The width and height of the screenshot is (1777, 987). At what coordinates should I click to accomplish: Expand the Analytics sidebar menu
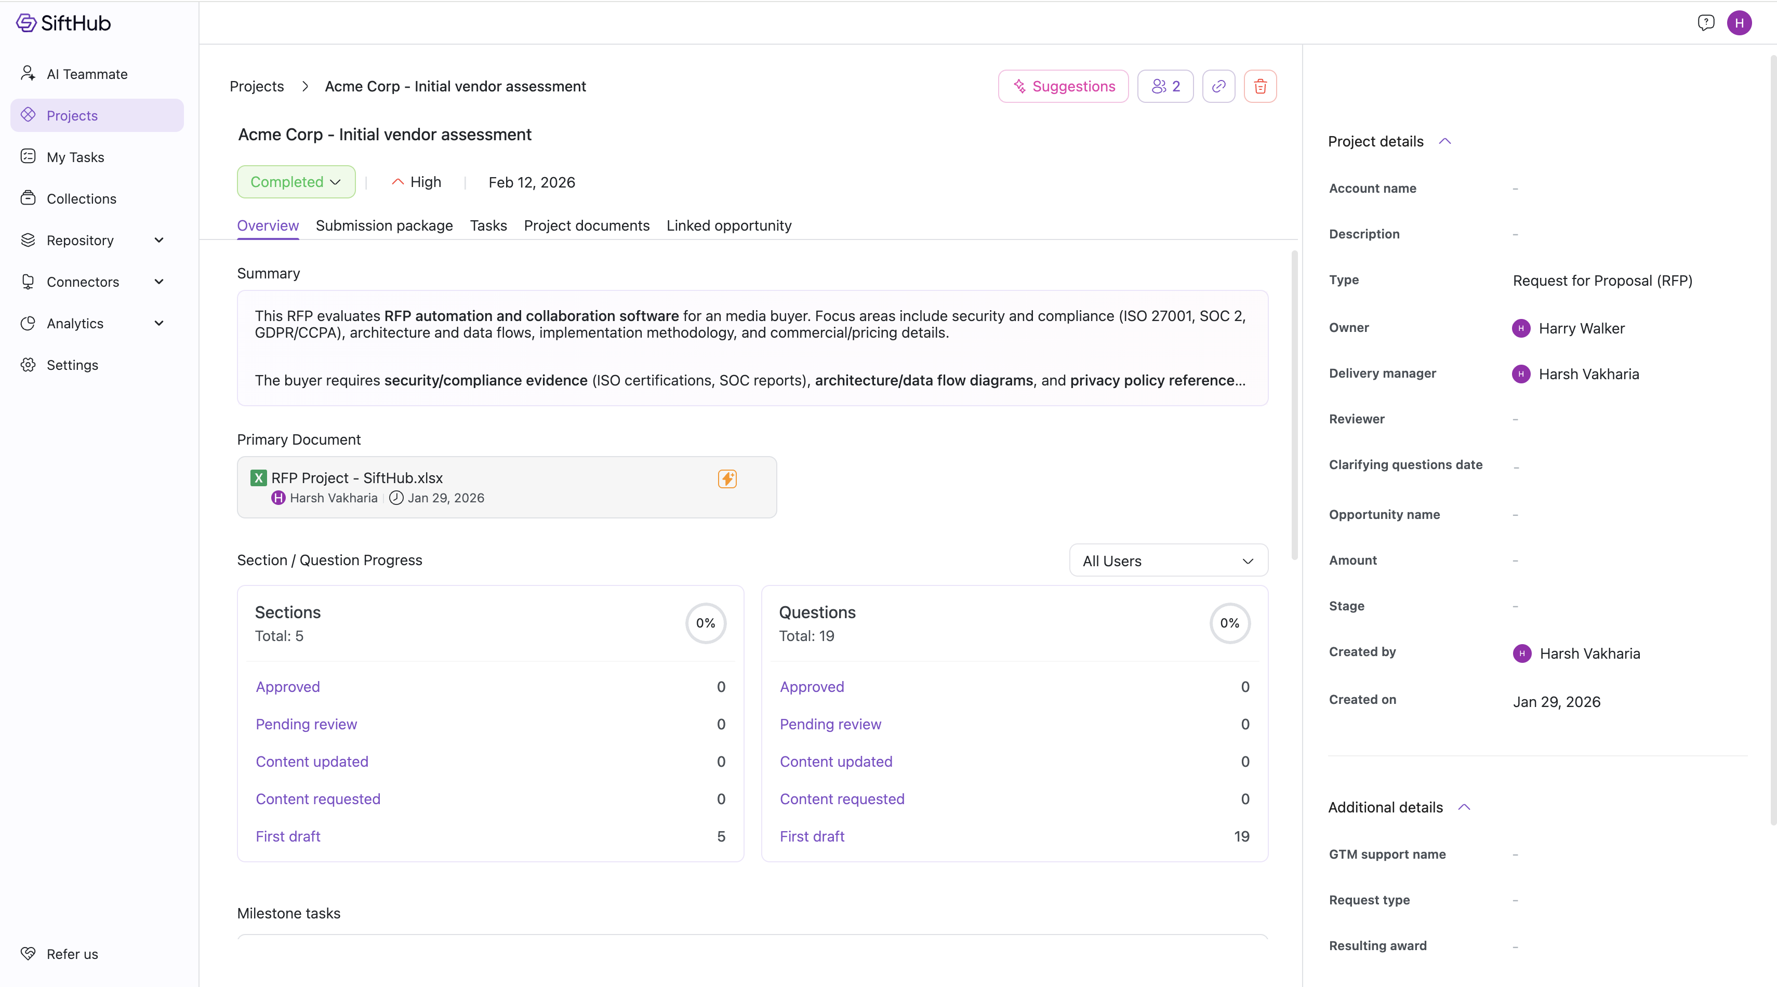(158, 324)
